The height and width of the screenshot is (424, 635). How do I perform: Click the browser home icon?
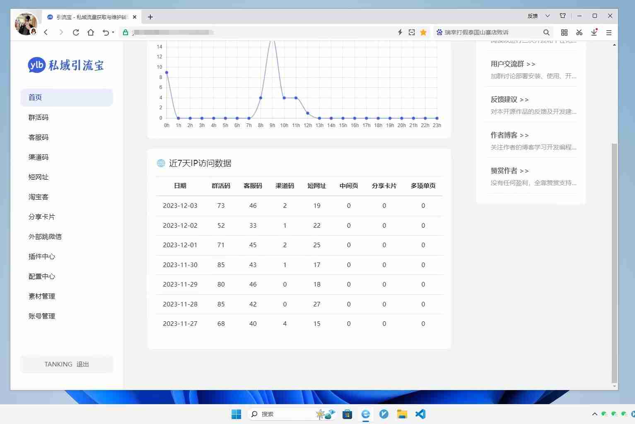coord(91,32)
